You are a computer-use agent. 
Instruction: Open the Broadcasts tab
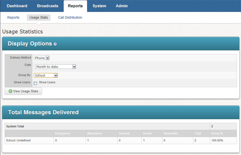pyautogui.click(x=48, y=6)
